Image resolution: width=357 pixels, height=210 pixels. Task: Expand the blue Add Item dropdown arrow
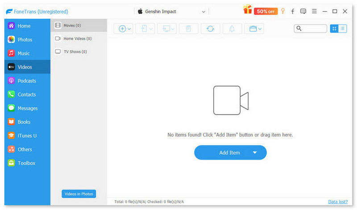click(x=255, y=152)
